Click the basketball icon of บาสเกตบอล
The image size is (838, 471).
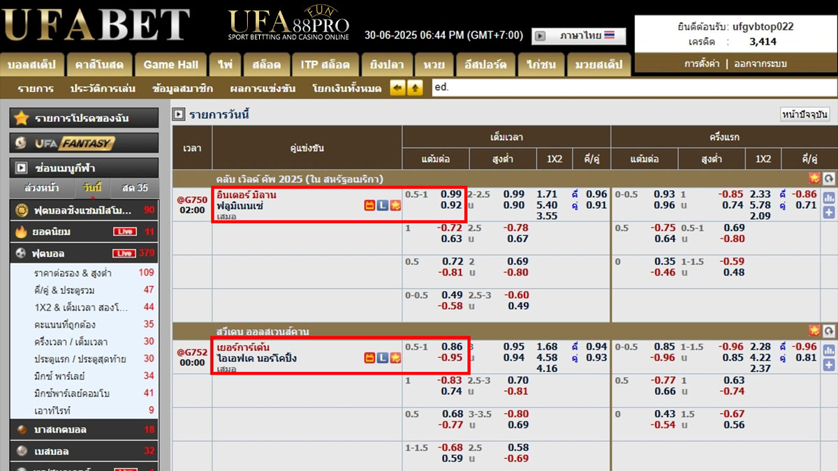22,430
